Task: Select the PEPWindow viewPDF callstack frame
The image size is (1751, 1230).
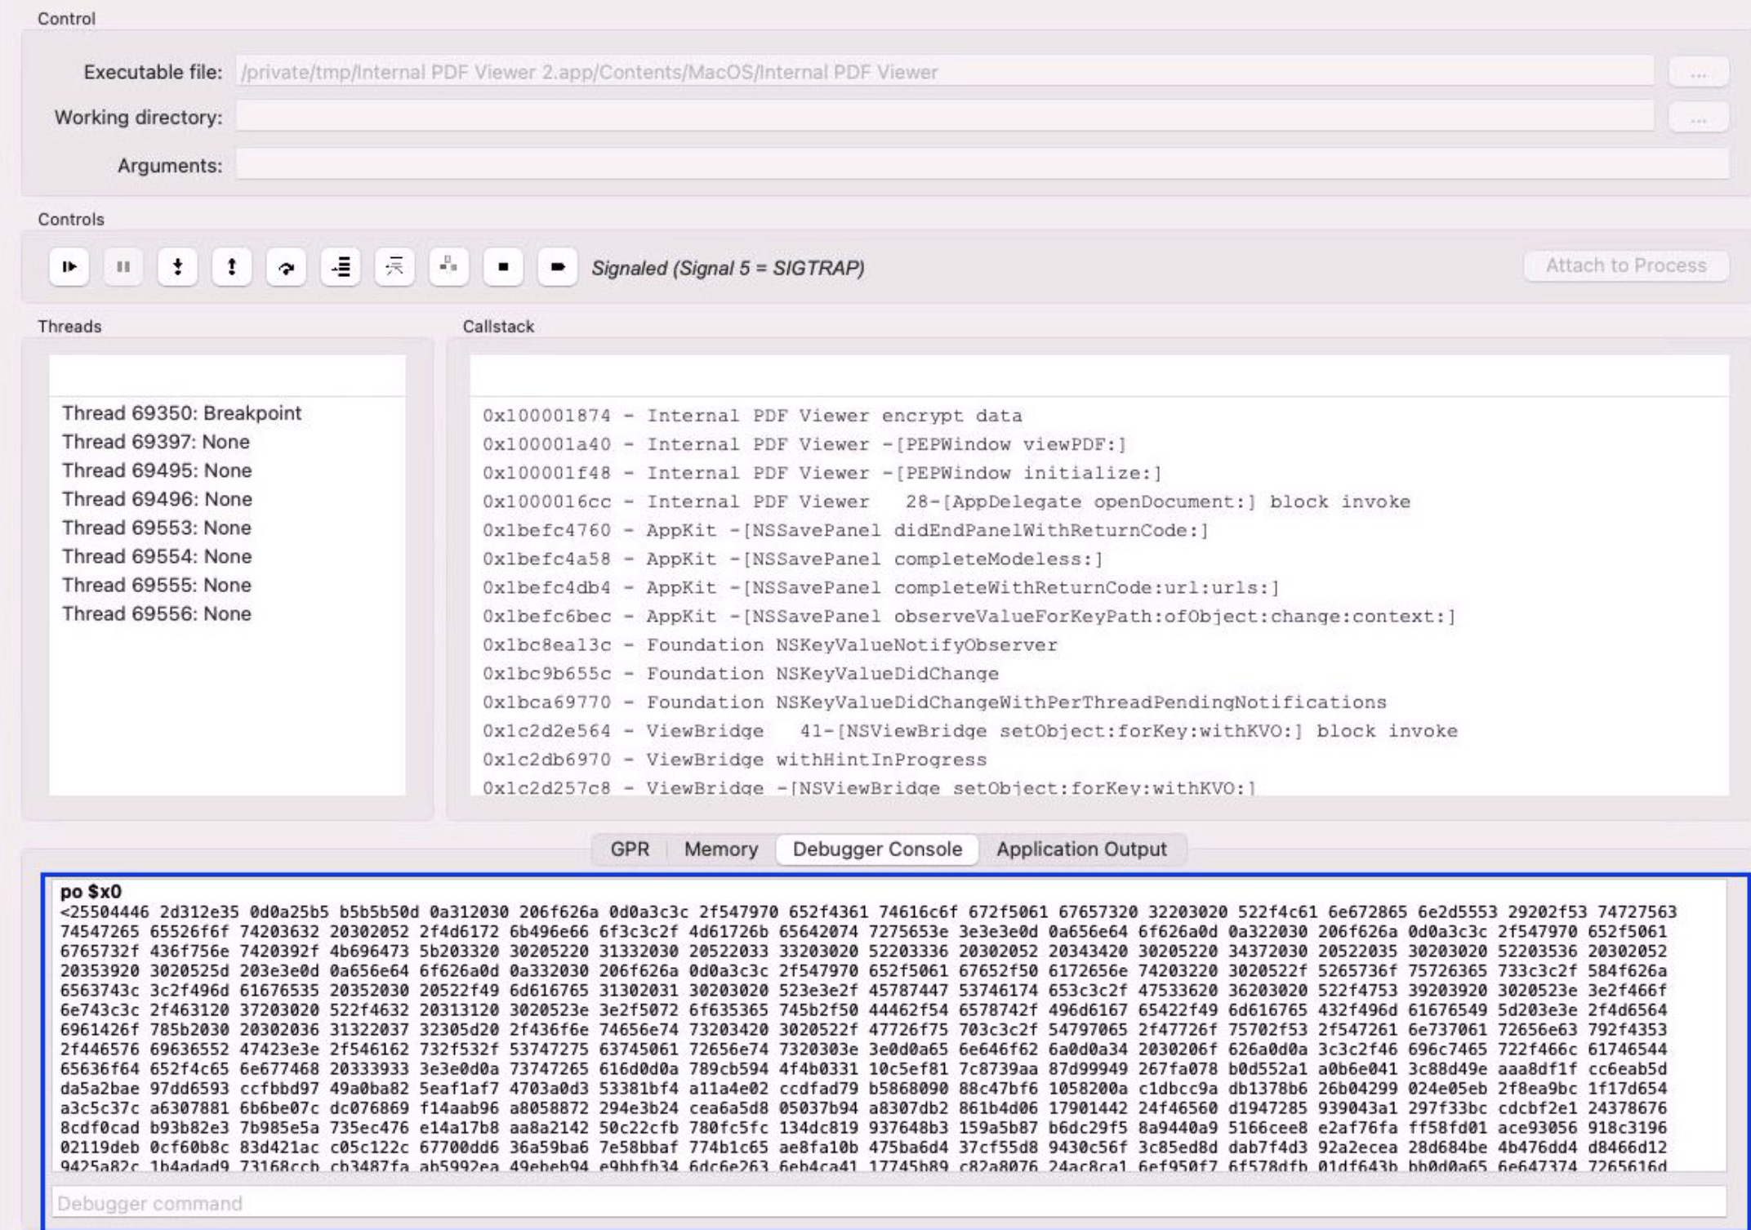Action: tap(804, 444)
